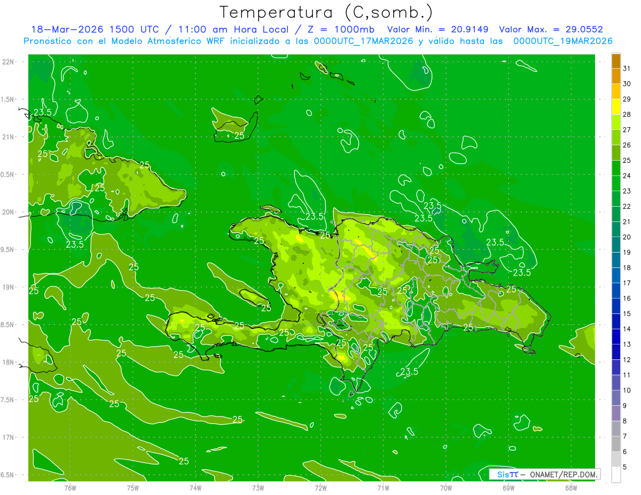Click the latitude label "20N"
Image resolution: width=641 pixels, height=495 pixels.
click(x=8, y=212)
